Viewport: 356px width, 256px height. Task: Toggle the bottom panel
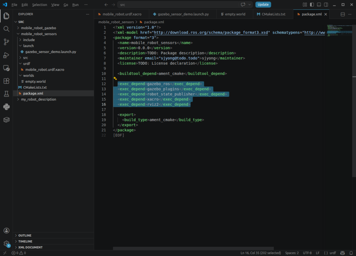coord(319,5)
